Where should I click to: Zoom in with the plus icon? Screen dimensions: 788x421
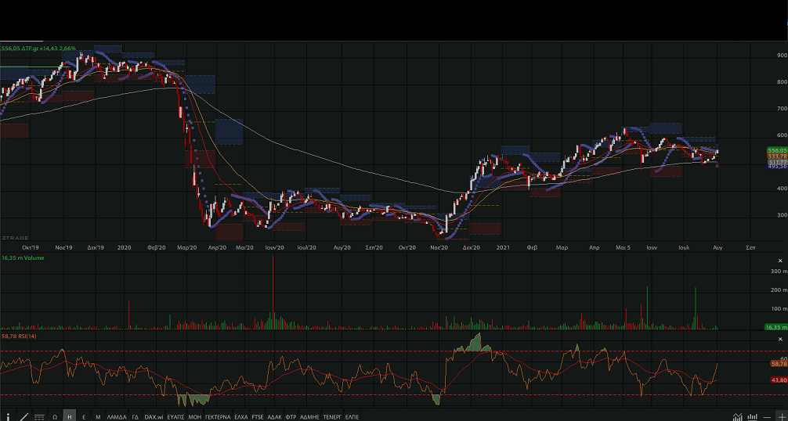tap(781, 416)
